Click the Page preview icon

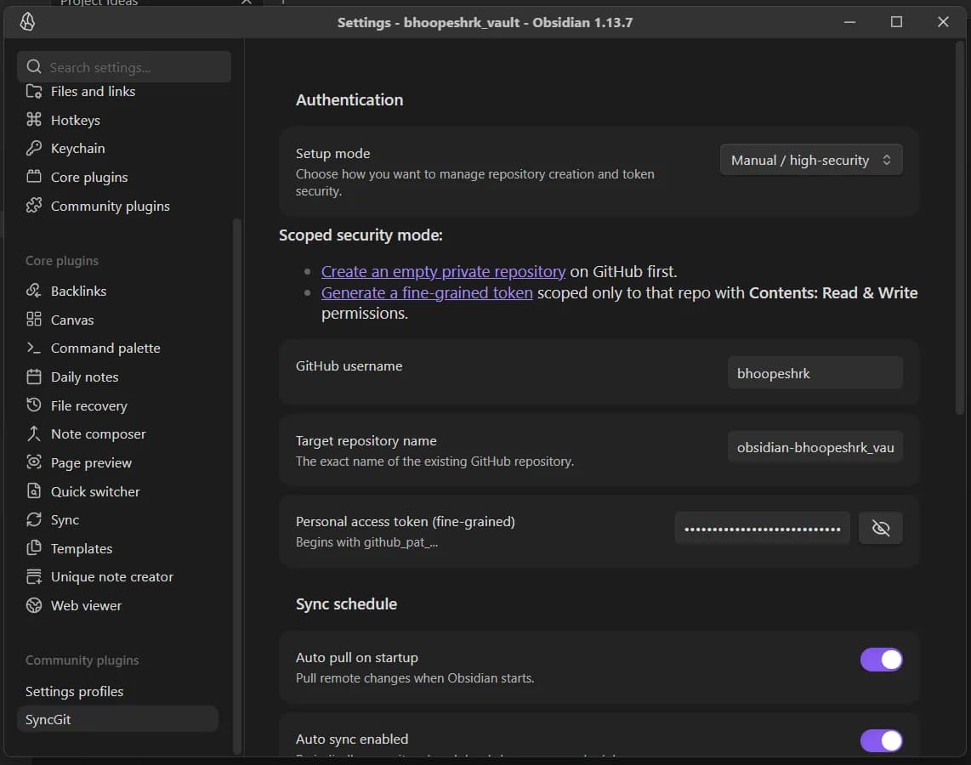[34, 462]
